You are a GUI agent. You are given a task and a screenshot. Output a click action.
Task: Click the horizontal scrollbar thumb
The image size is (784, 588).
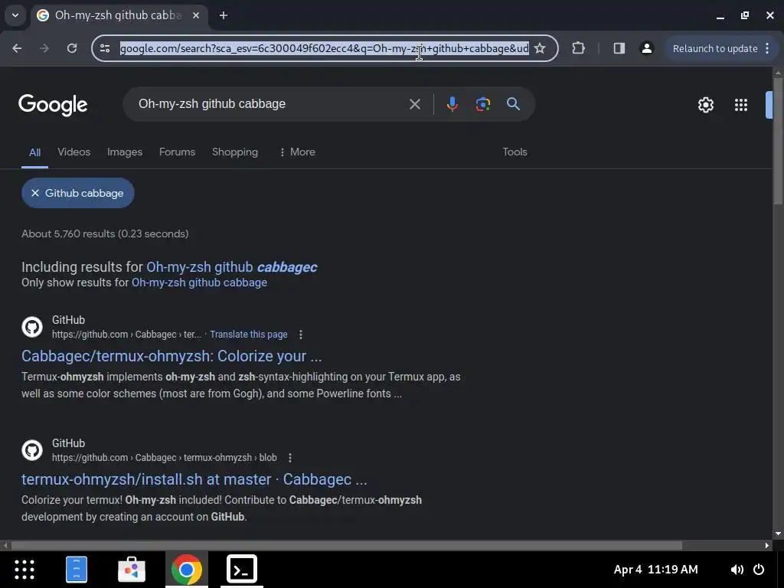pyautogui.click(x=347, y=545)
